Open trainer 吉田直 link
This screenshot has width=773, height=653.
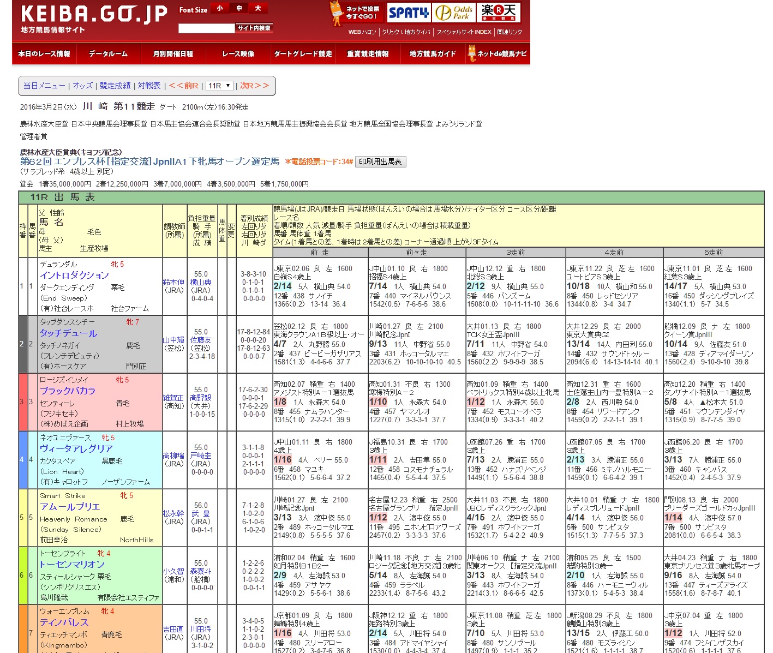pyautogui.click(x=173, y=629)
